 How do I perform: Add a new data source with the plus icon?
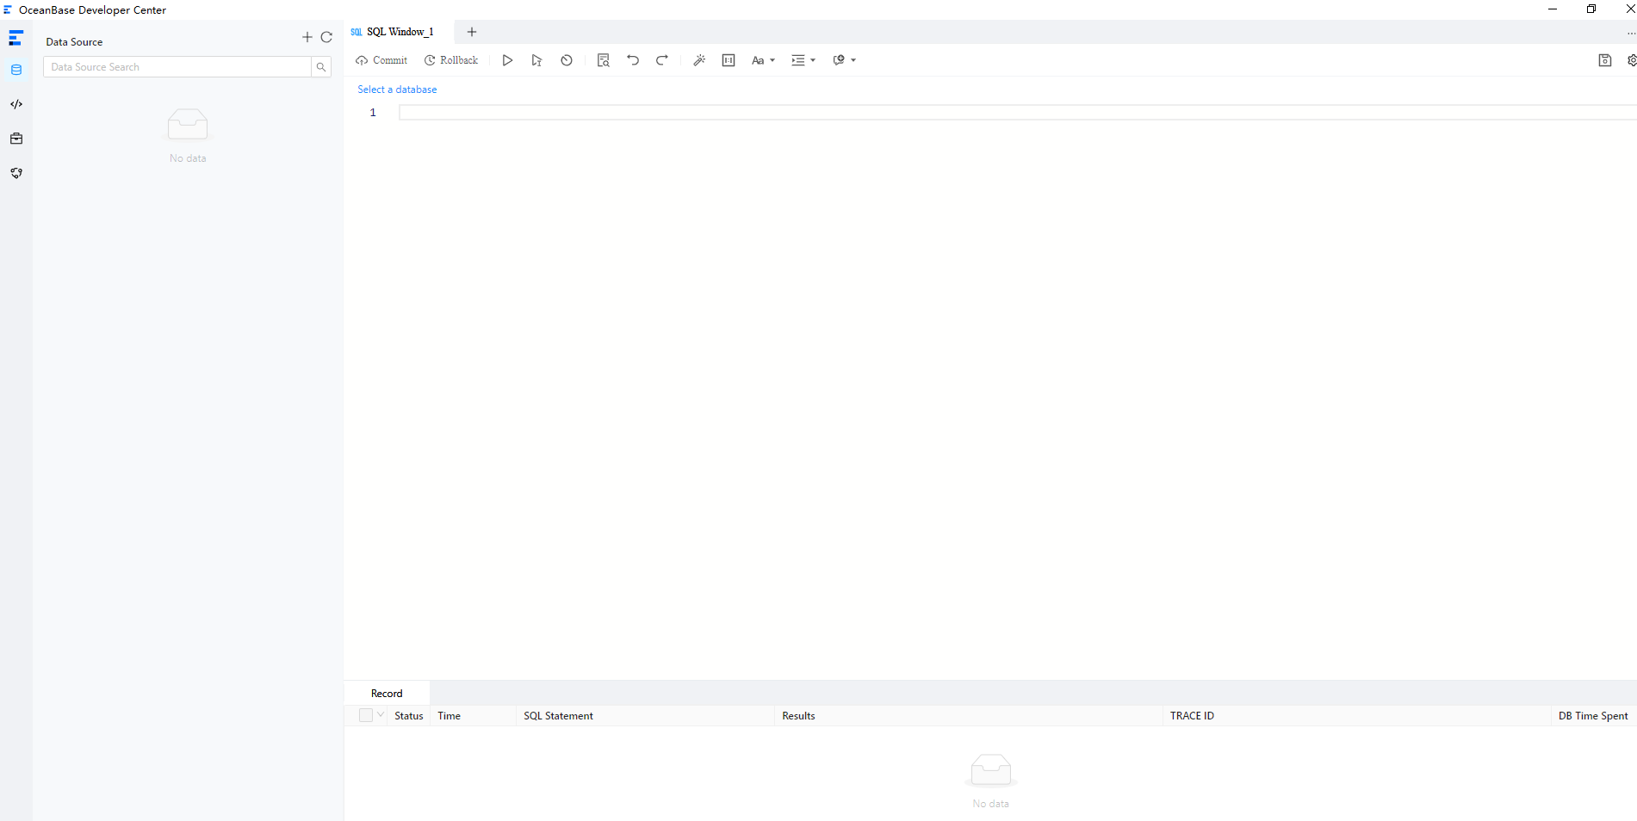307,37
